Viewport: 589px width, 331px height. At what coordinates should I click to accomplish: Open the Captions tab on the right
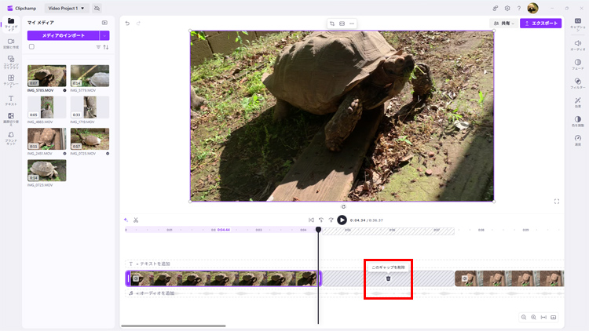578,24
